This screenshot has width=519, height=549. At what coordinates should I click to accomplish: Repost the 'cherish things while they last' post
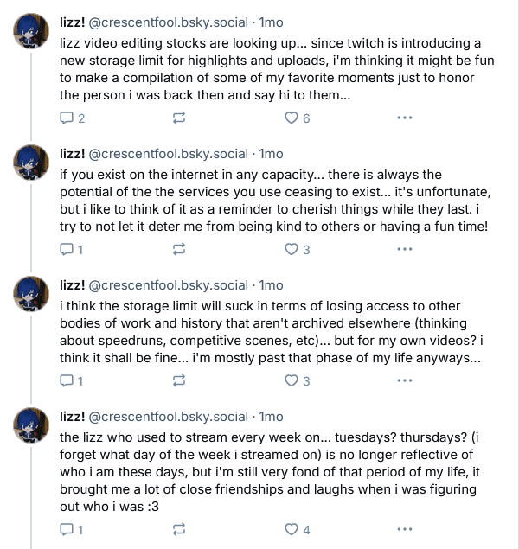pyautogui.click(x=178, y=249)
